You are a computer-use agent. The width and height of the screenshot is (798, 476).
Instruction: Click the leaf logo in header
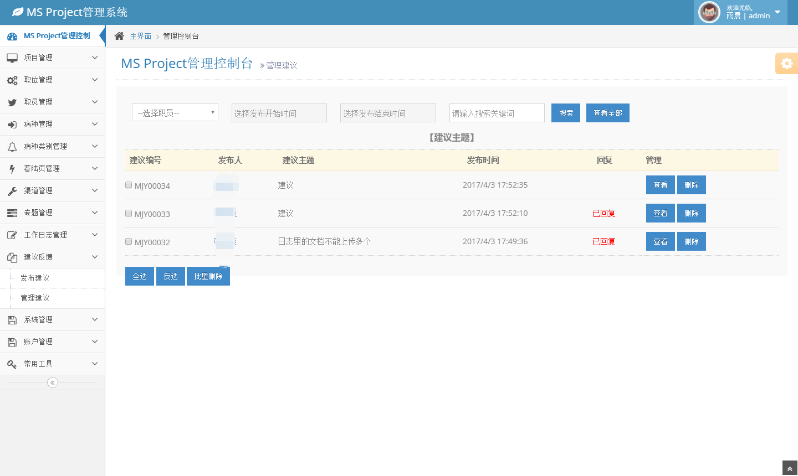point(18,12)
